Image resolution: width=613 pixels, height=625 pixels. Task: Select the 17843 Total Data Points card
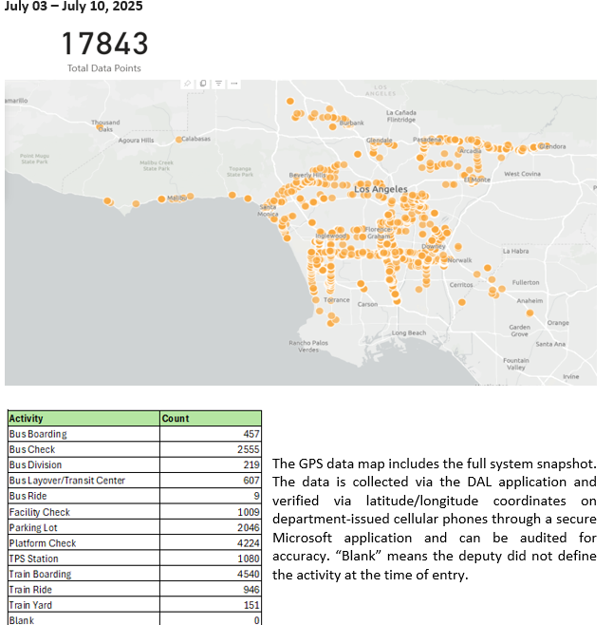(104, 49)
